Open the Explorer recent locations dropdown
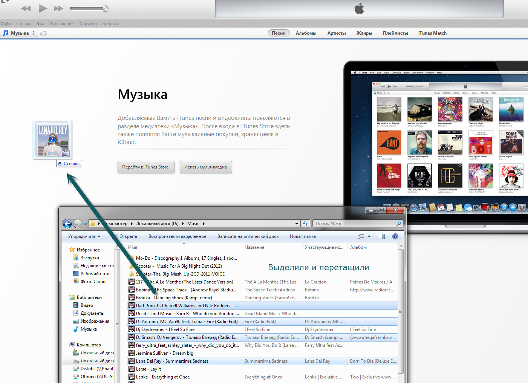 85,224
